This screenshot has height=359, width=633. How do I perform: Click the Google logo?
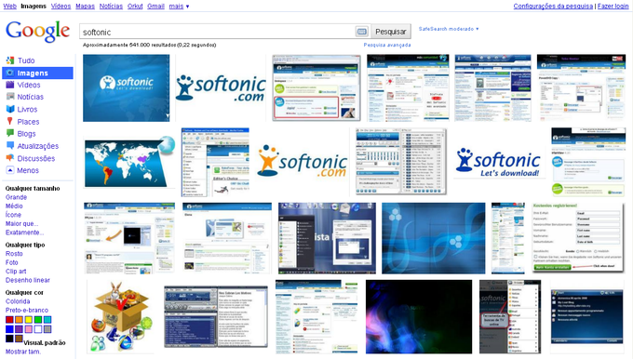click(x=38, y=31)
